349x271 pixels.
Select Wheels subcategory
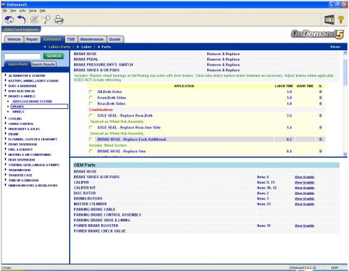[x=18, y=112]
